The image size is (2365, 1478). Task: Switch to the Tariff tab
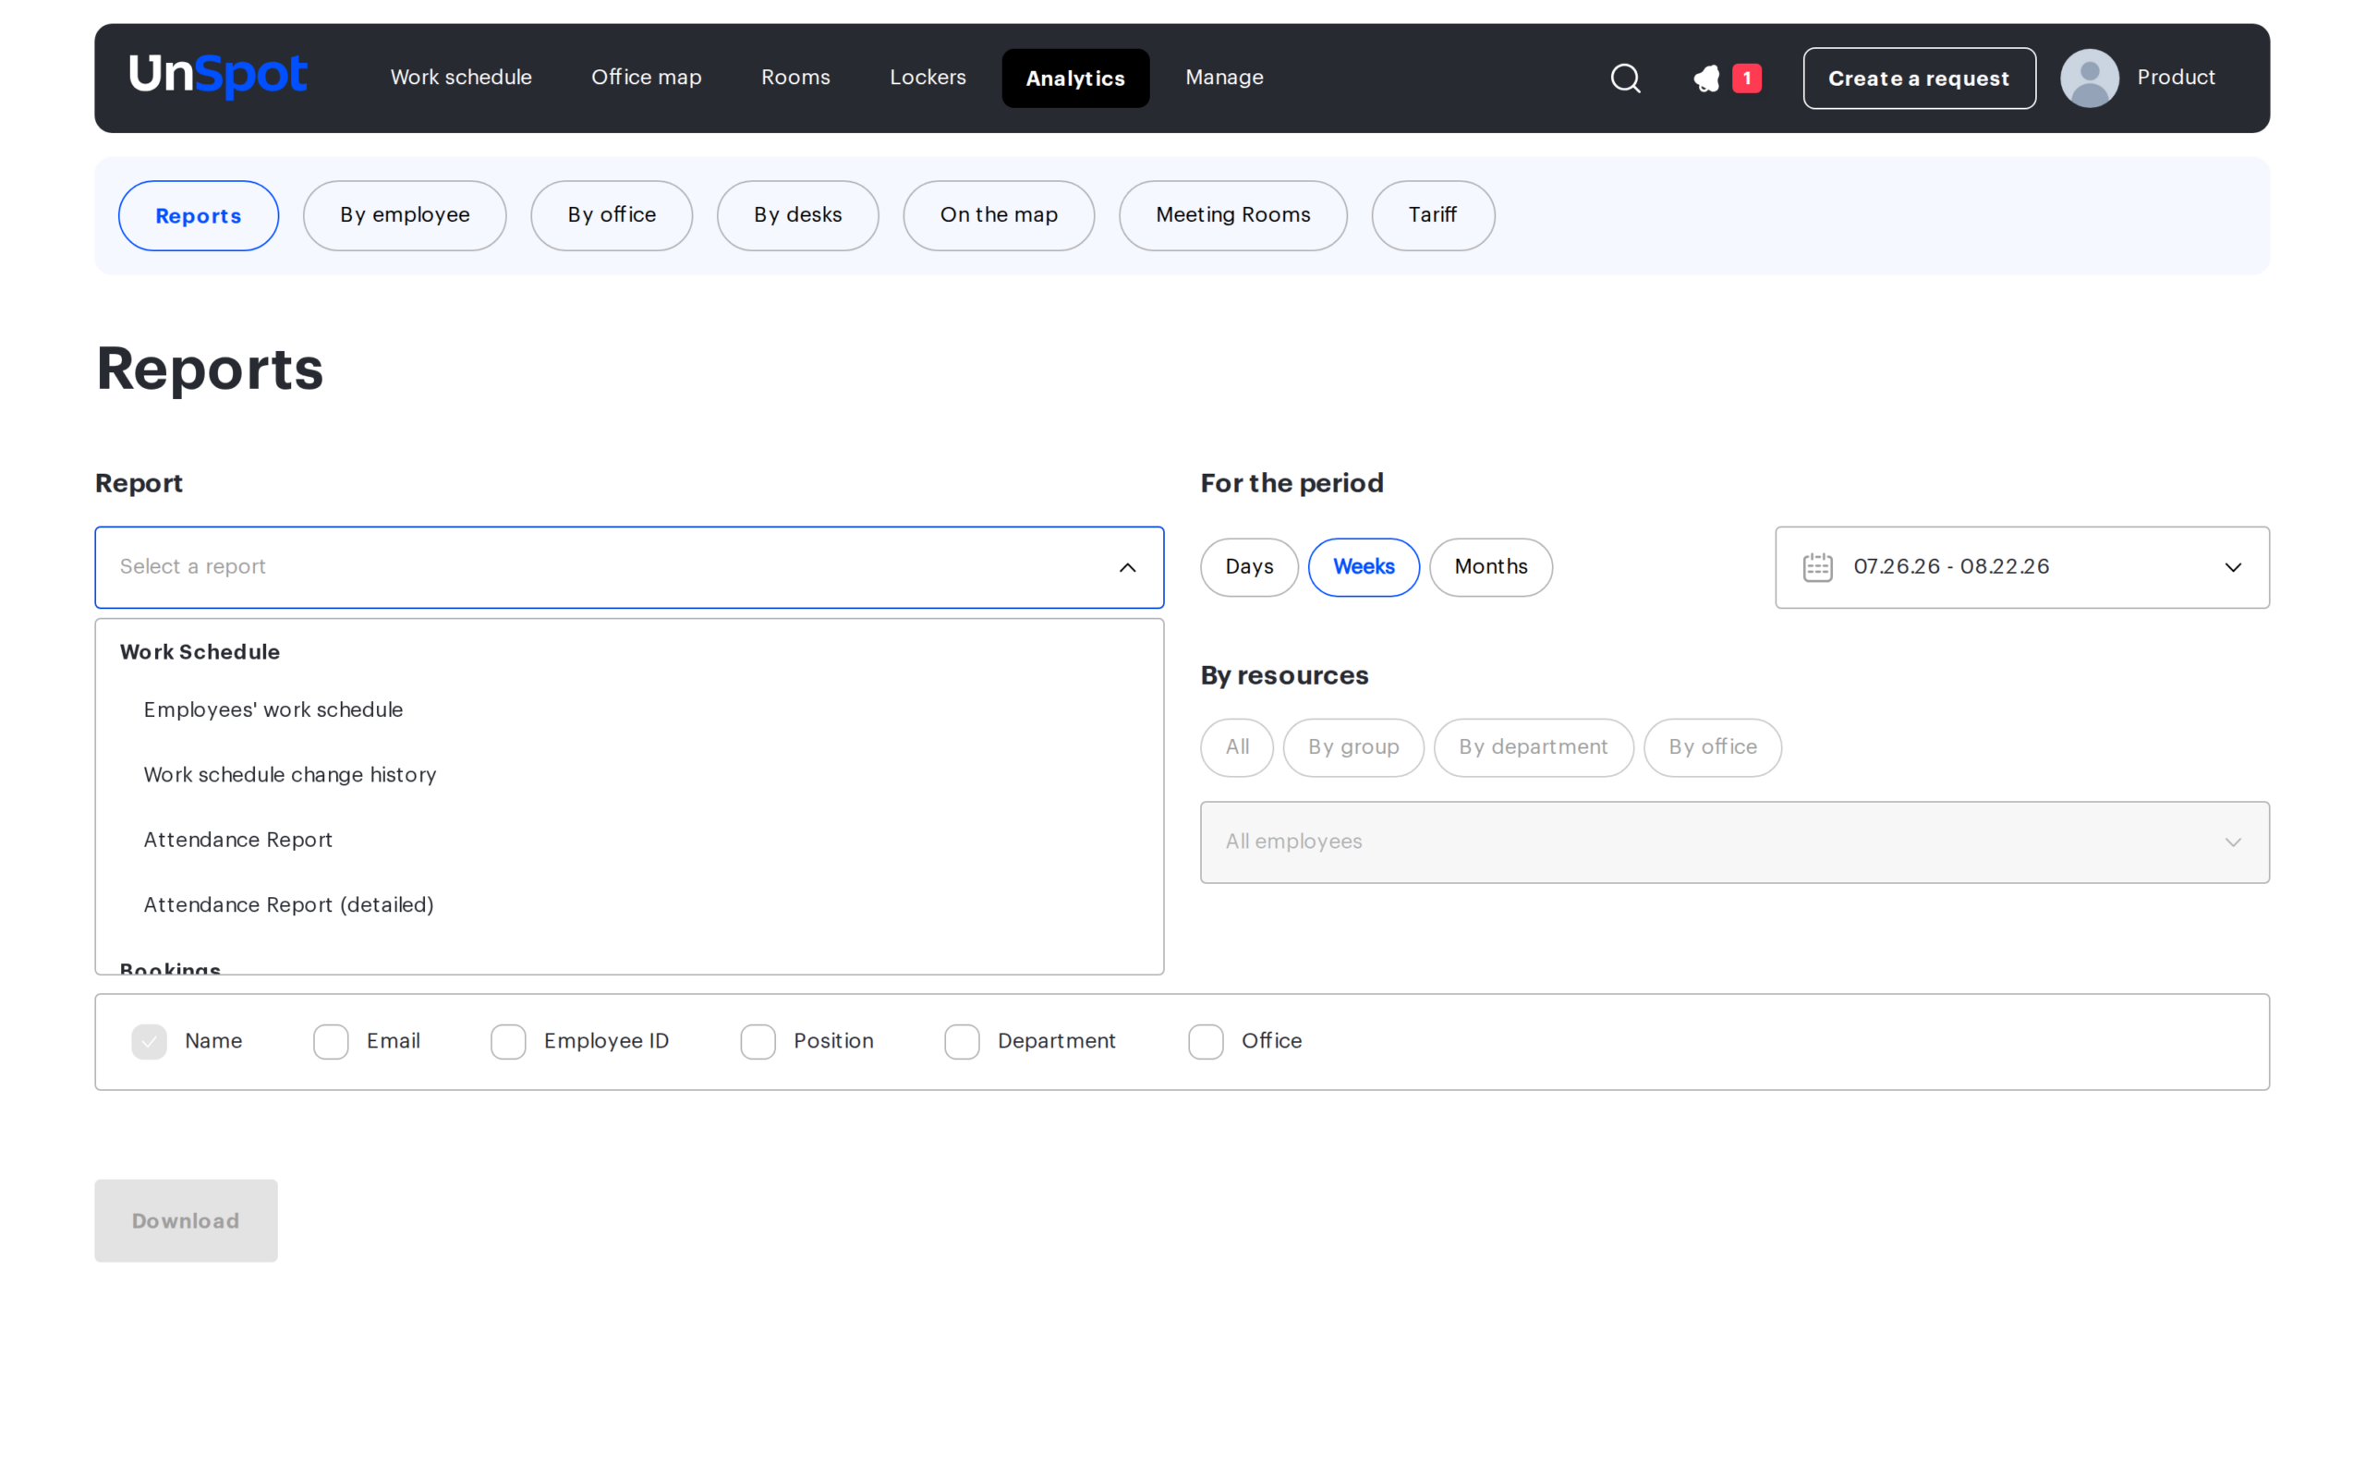pyautogui.click(x=1433, y=215)
